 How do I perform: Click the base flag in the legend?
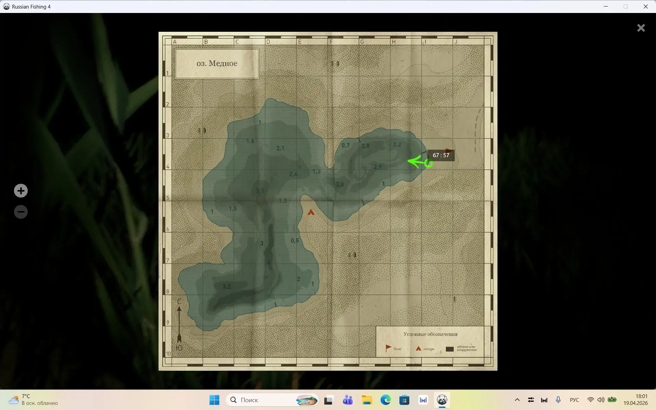(x=388, y=348)
